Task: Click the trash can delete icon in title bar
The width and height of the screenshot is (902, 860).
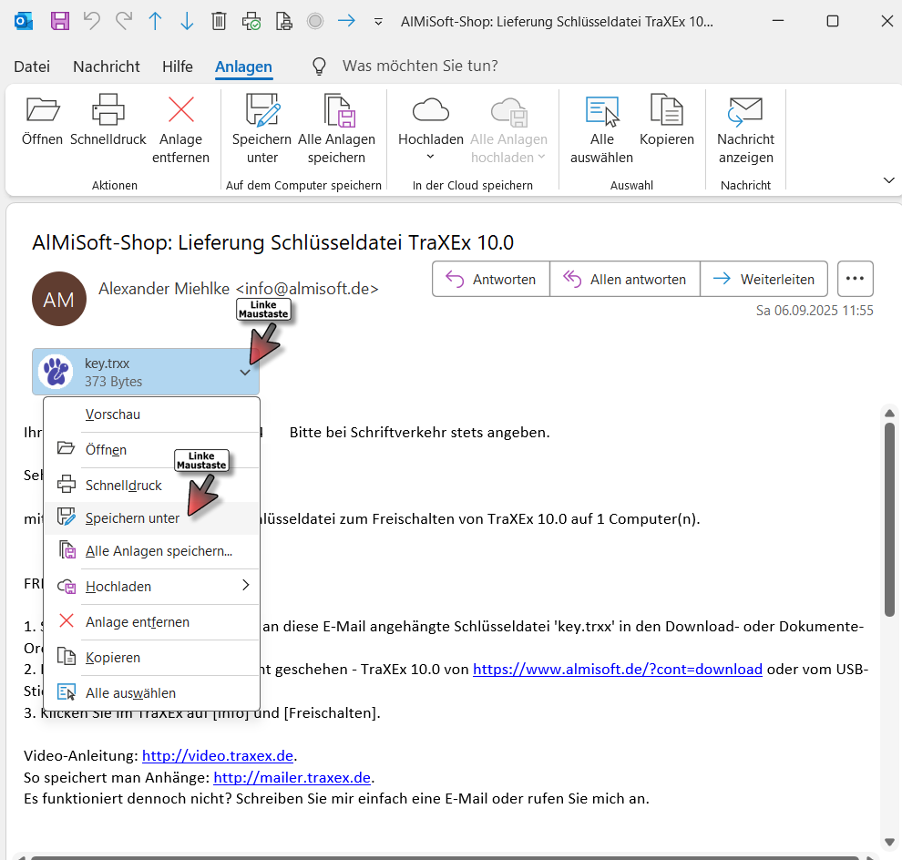Action: pos(219,21)
